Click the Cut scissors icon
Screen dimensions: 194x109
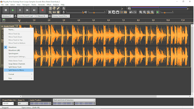click(110, 12)
